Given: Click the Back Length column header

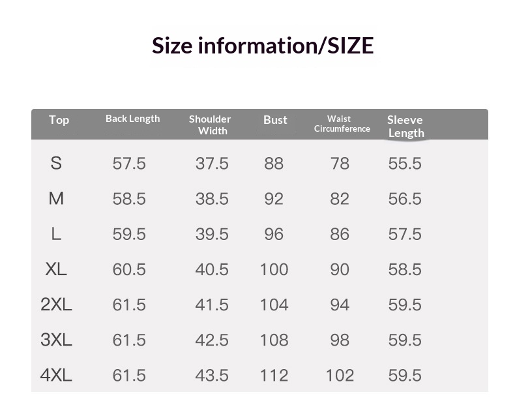Looking at the screenshot, I should click(133, 119).
